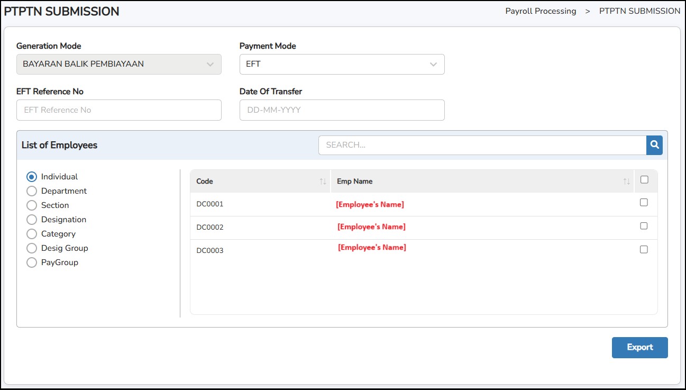Image resolution: width=686 pixels, height=390 pixels.
Task: Click the Export button
Action: click(639, 347)
